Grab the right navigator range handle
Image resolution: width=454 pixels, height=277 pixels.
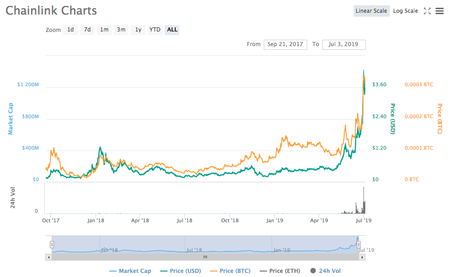coord(358,245)
